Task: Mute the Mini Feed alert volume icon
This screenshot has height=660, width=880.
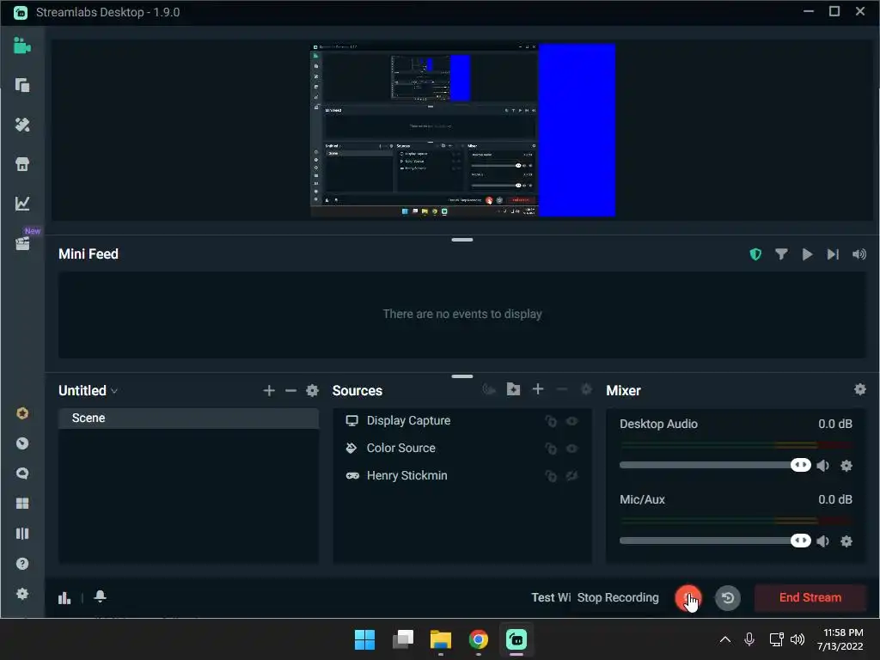Action: click(859, 254)
